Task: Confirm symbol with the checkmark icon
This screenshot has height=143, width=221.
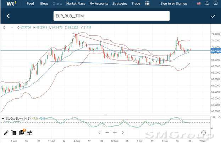Action: point(213,16)
